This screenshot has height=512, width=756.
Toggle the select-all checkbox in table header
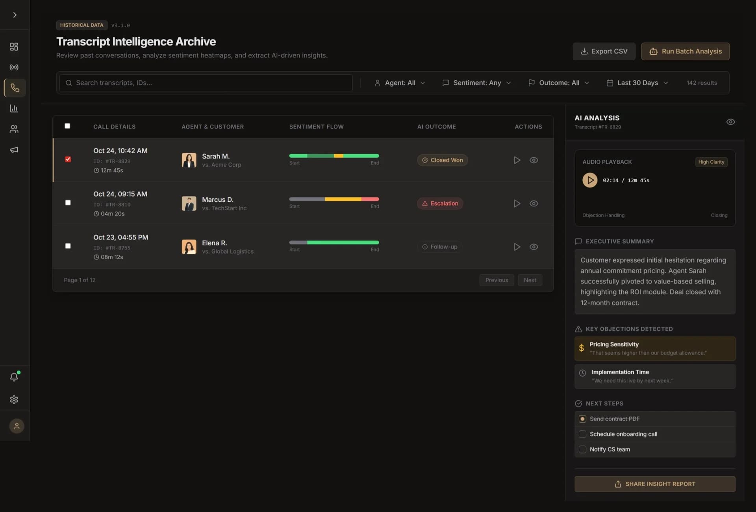(x=67, y=126)
